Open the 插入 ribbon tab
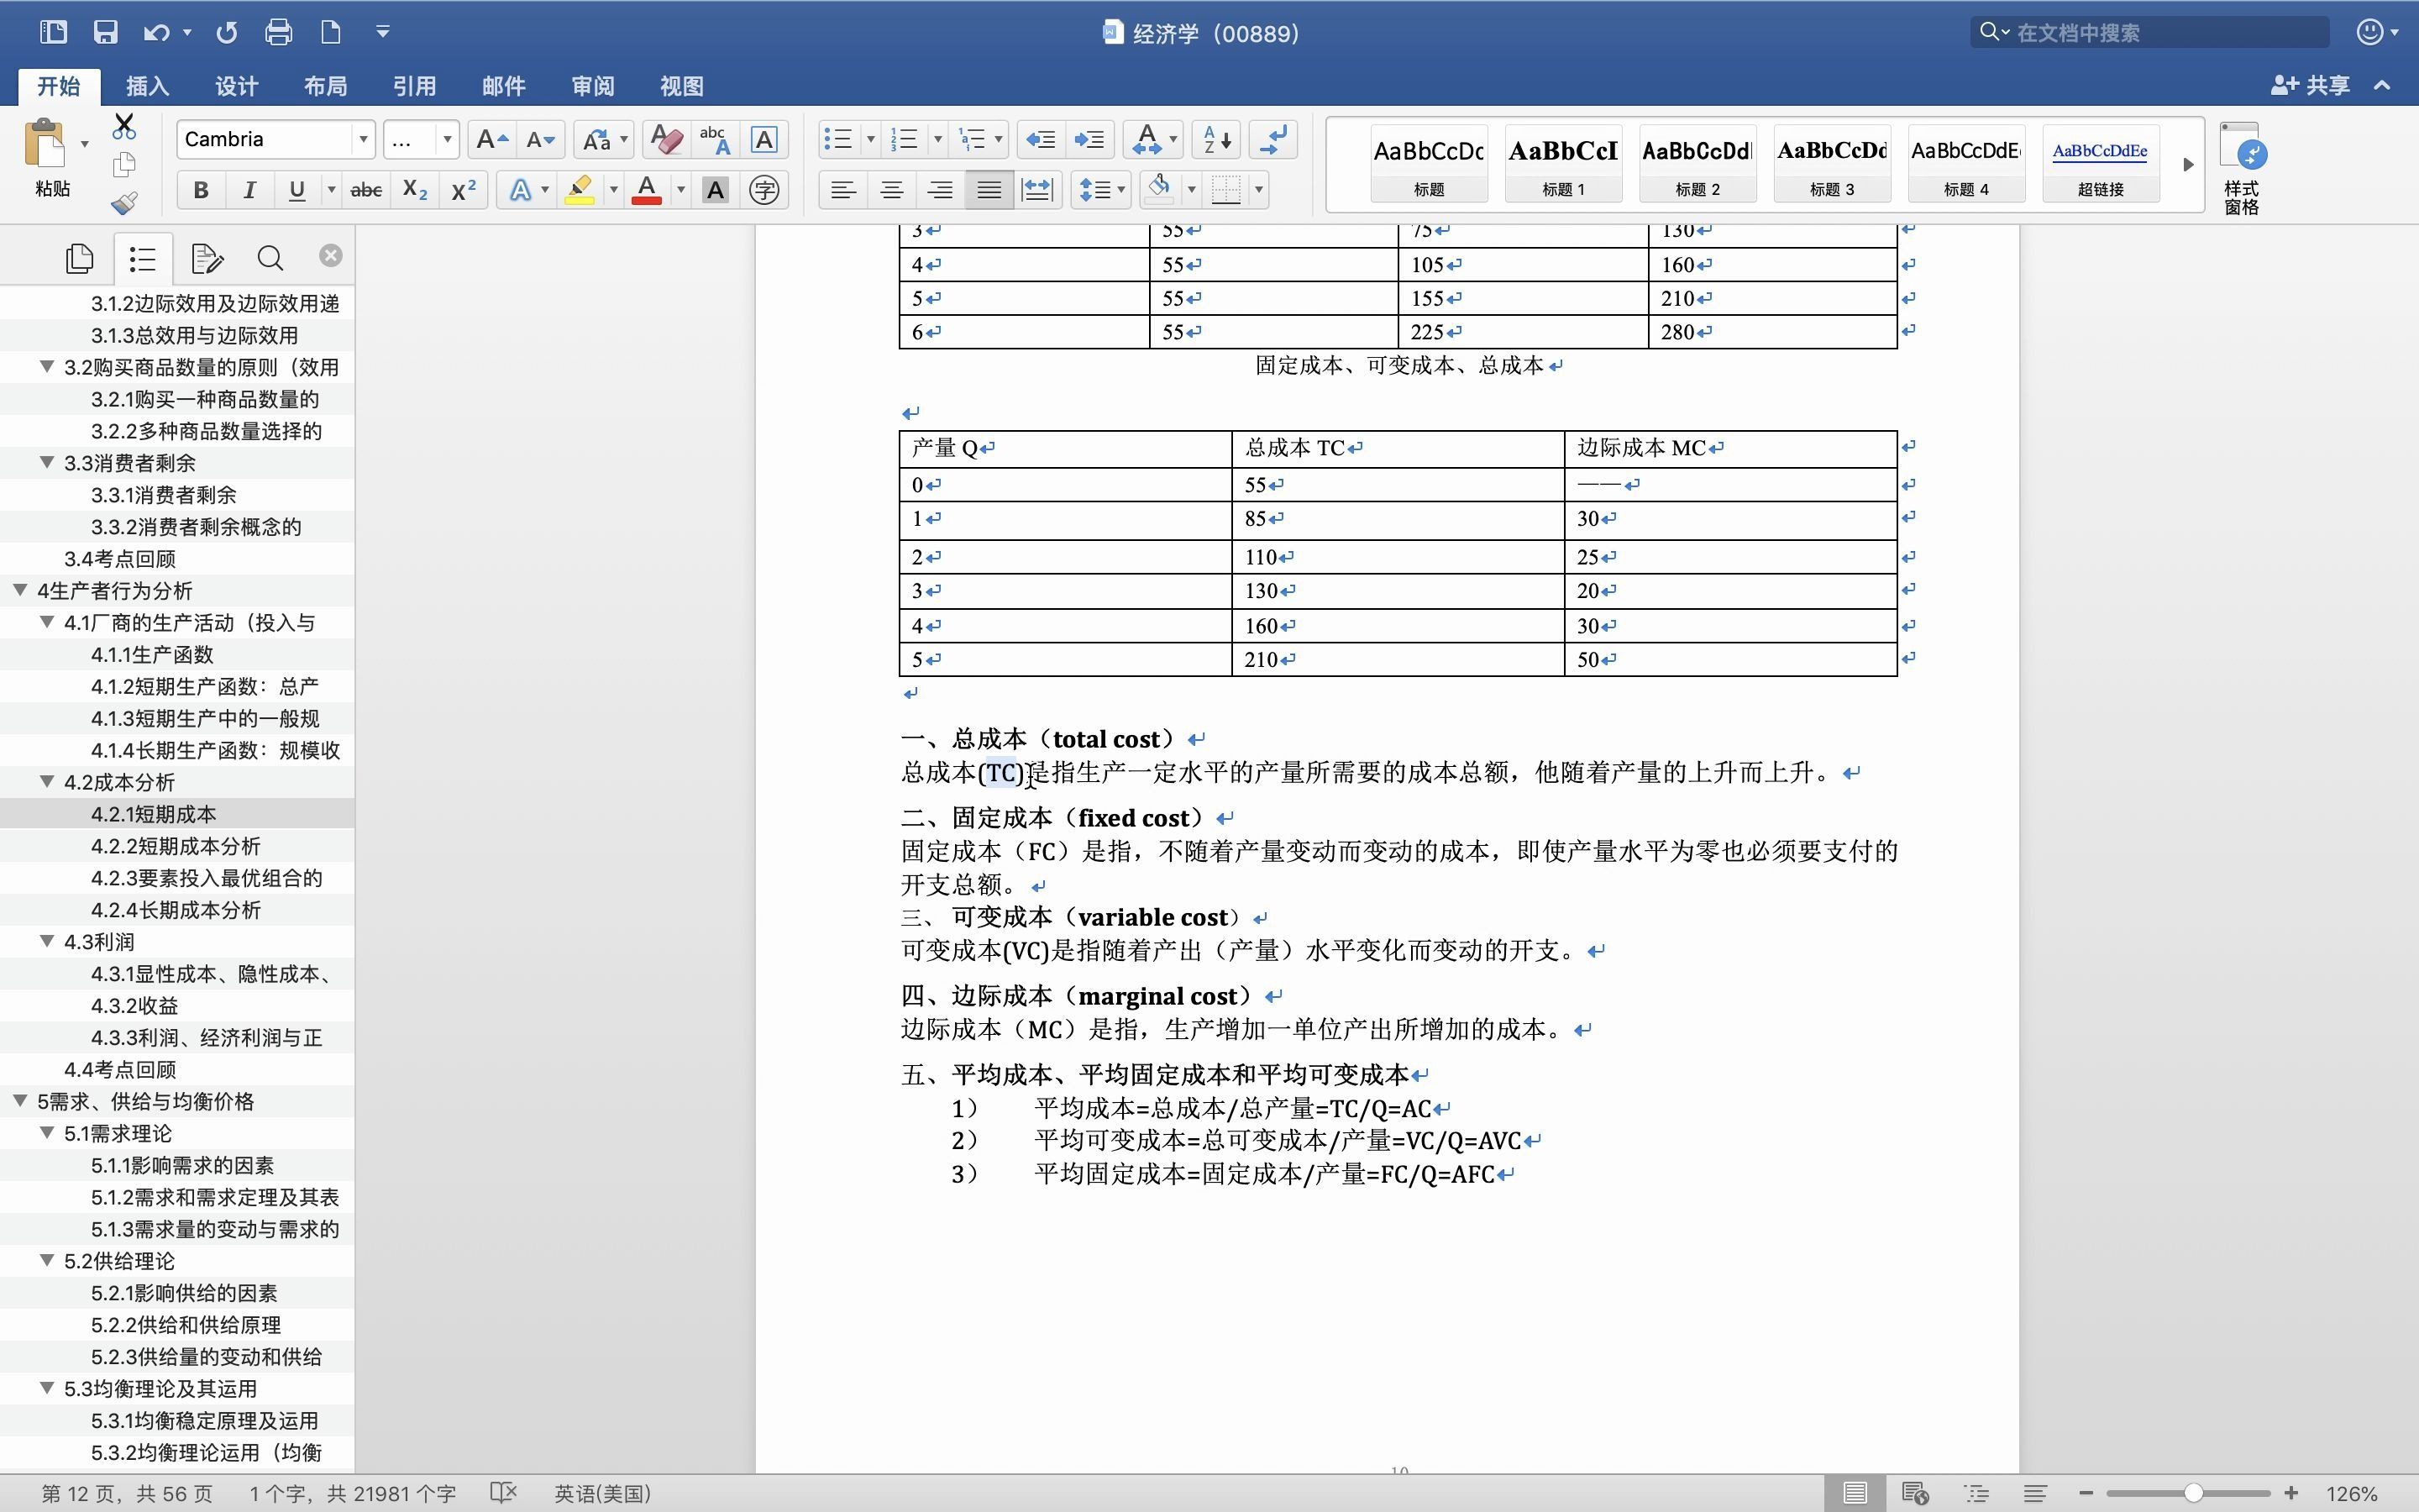The height and width of the screenshot is (1512, 2419). (146, 86)
